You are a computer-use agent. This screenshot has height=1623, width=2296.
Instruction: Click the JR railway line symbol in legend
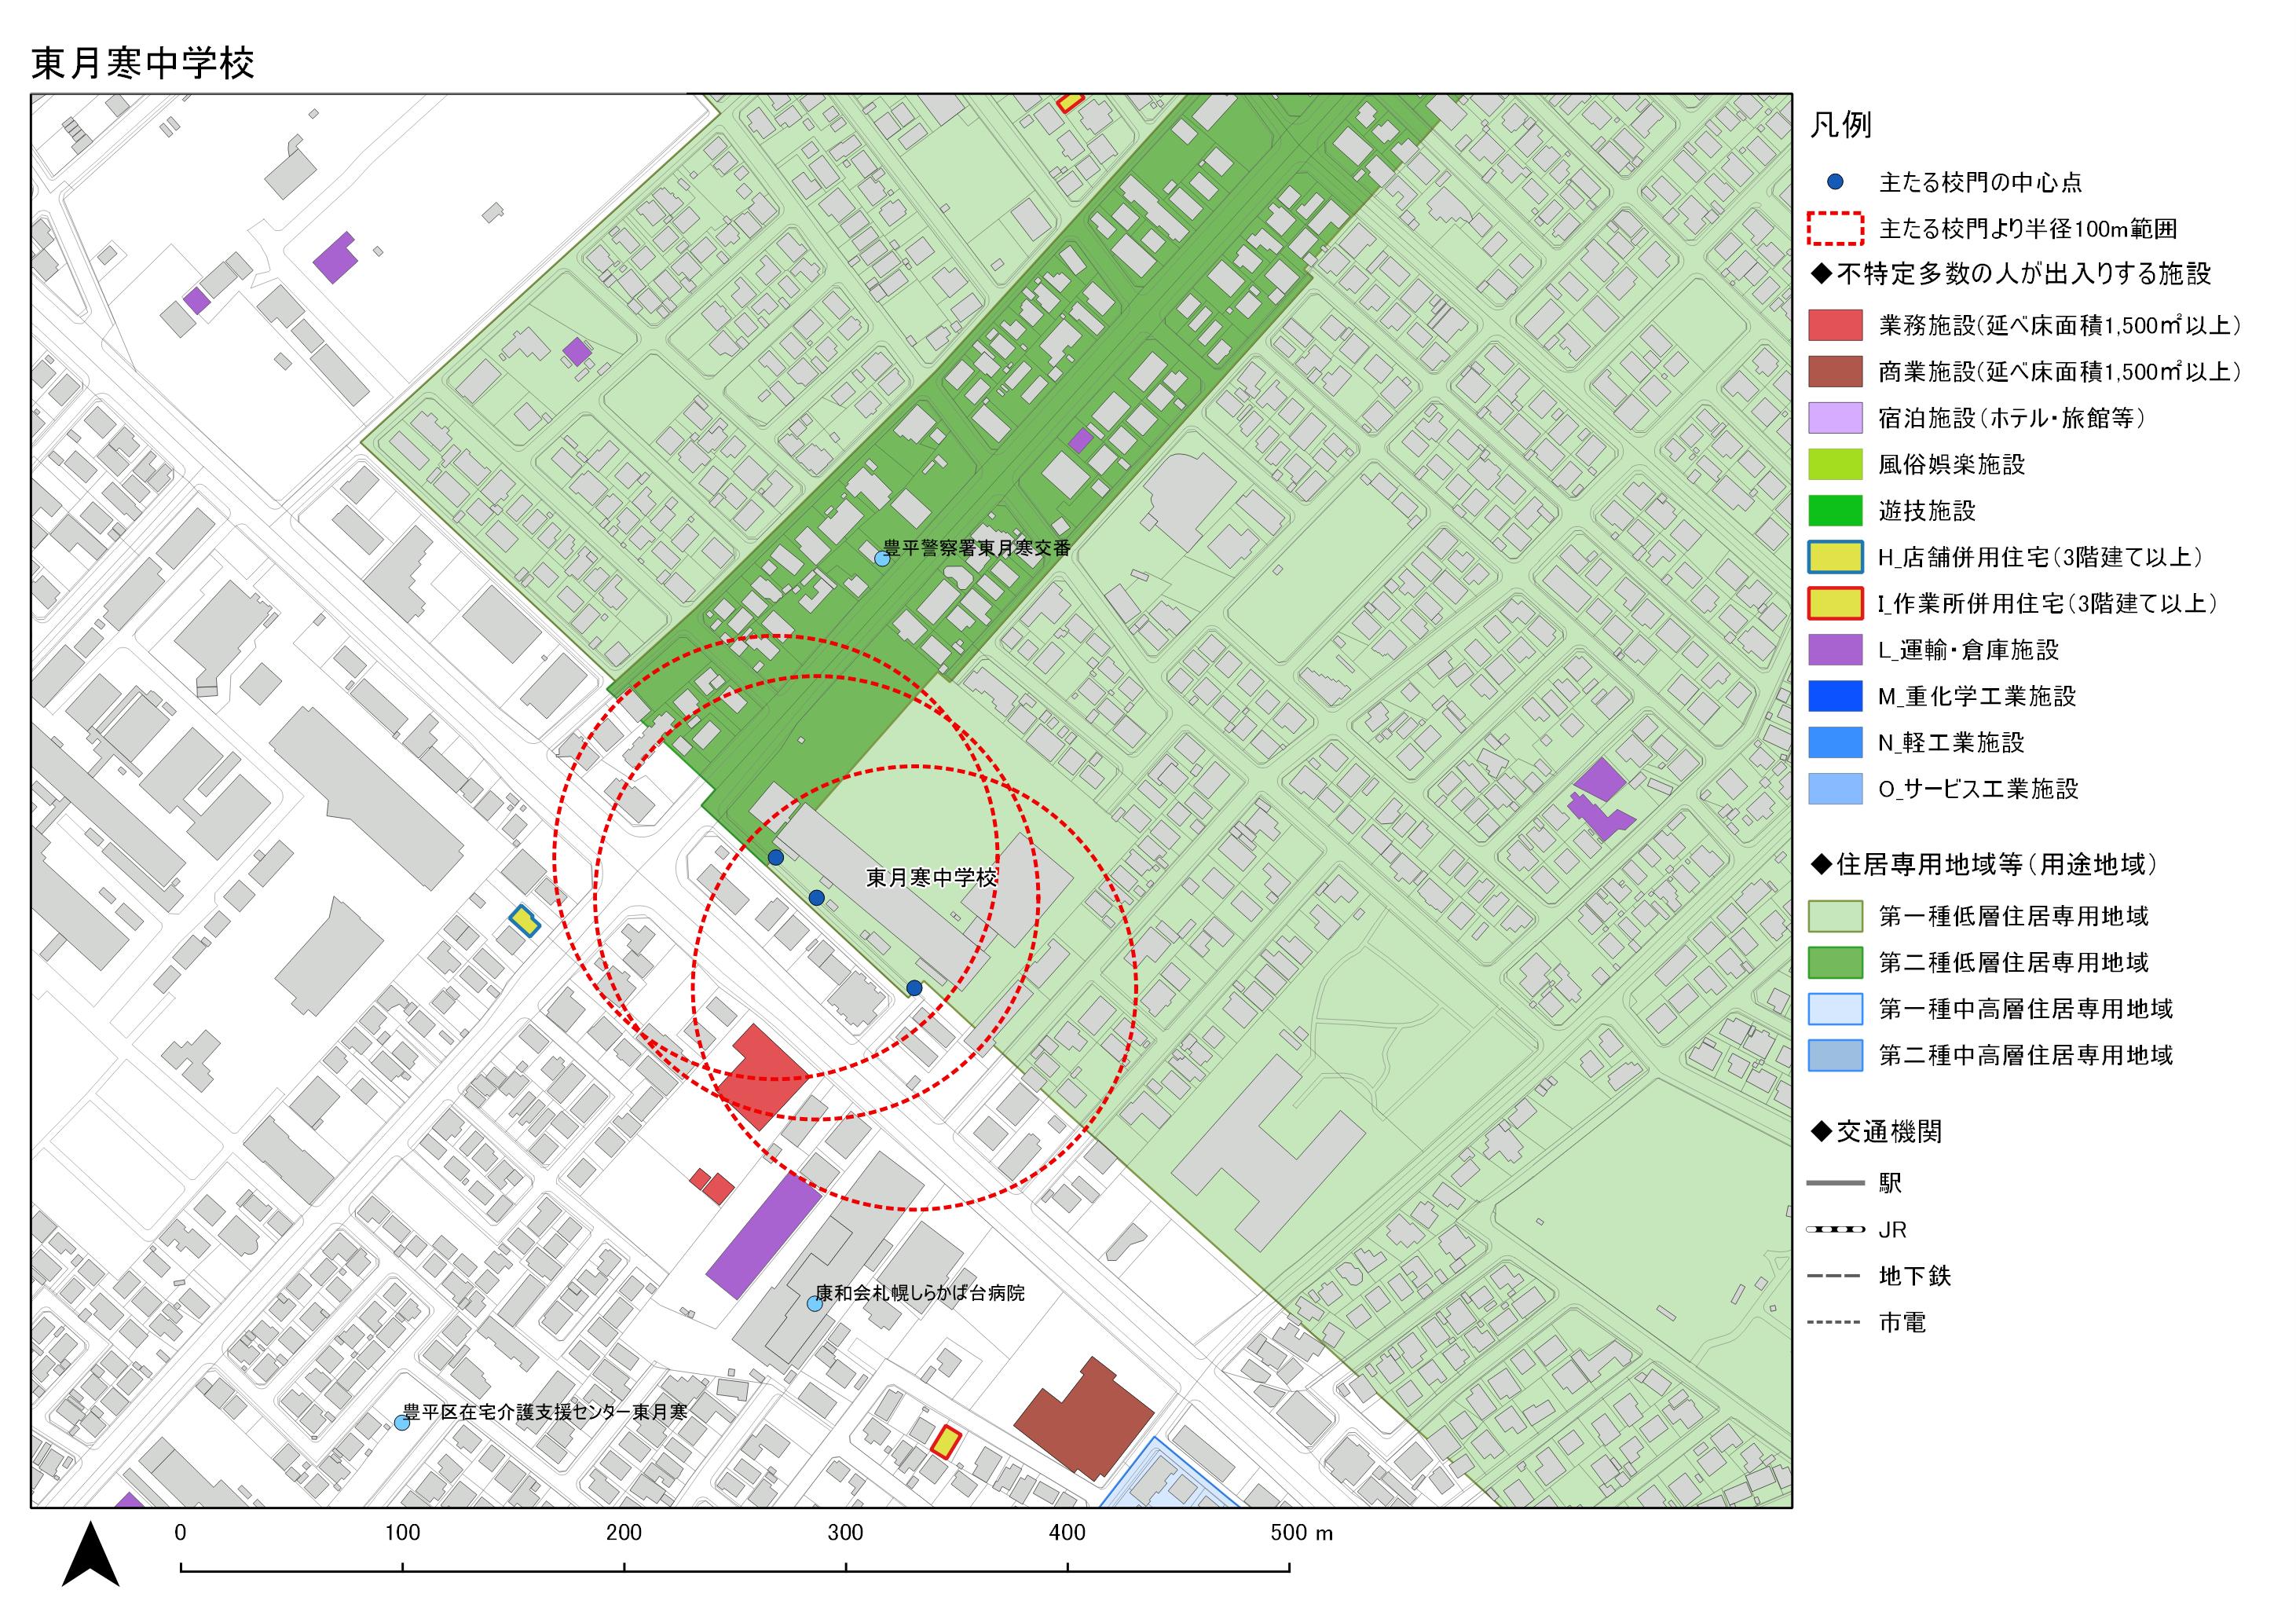pyautogui.click(x=1835, y=1229)
